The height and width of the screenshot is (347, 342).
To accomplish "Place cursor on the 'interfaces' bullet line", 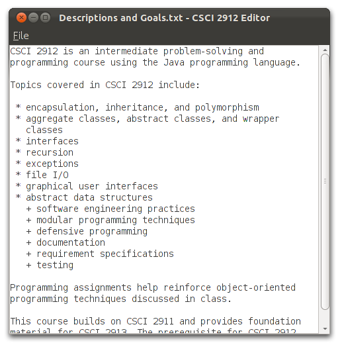I will coord(52,141).
